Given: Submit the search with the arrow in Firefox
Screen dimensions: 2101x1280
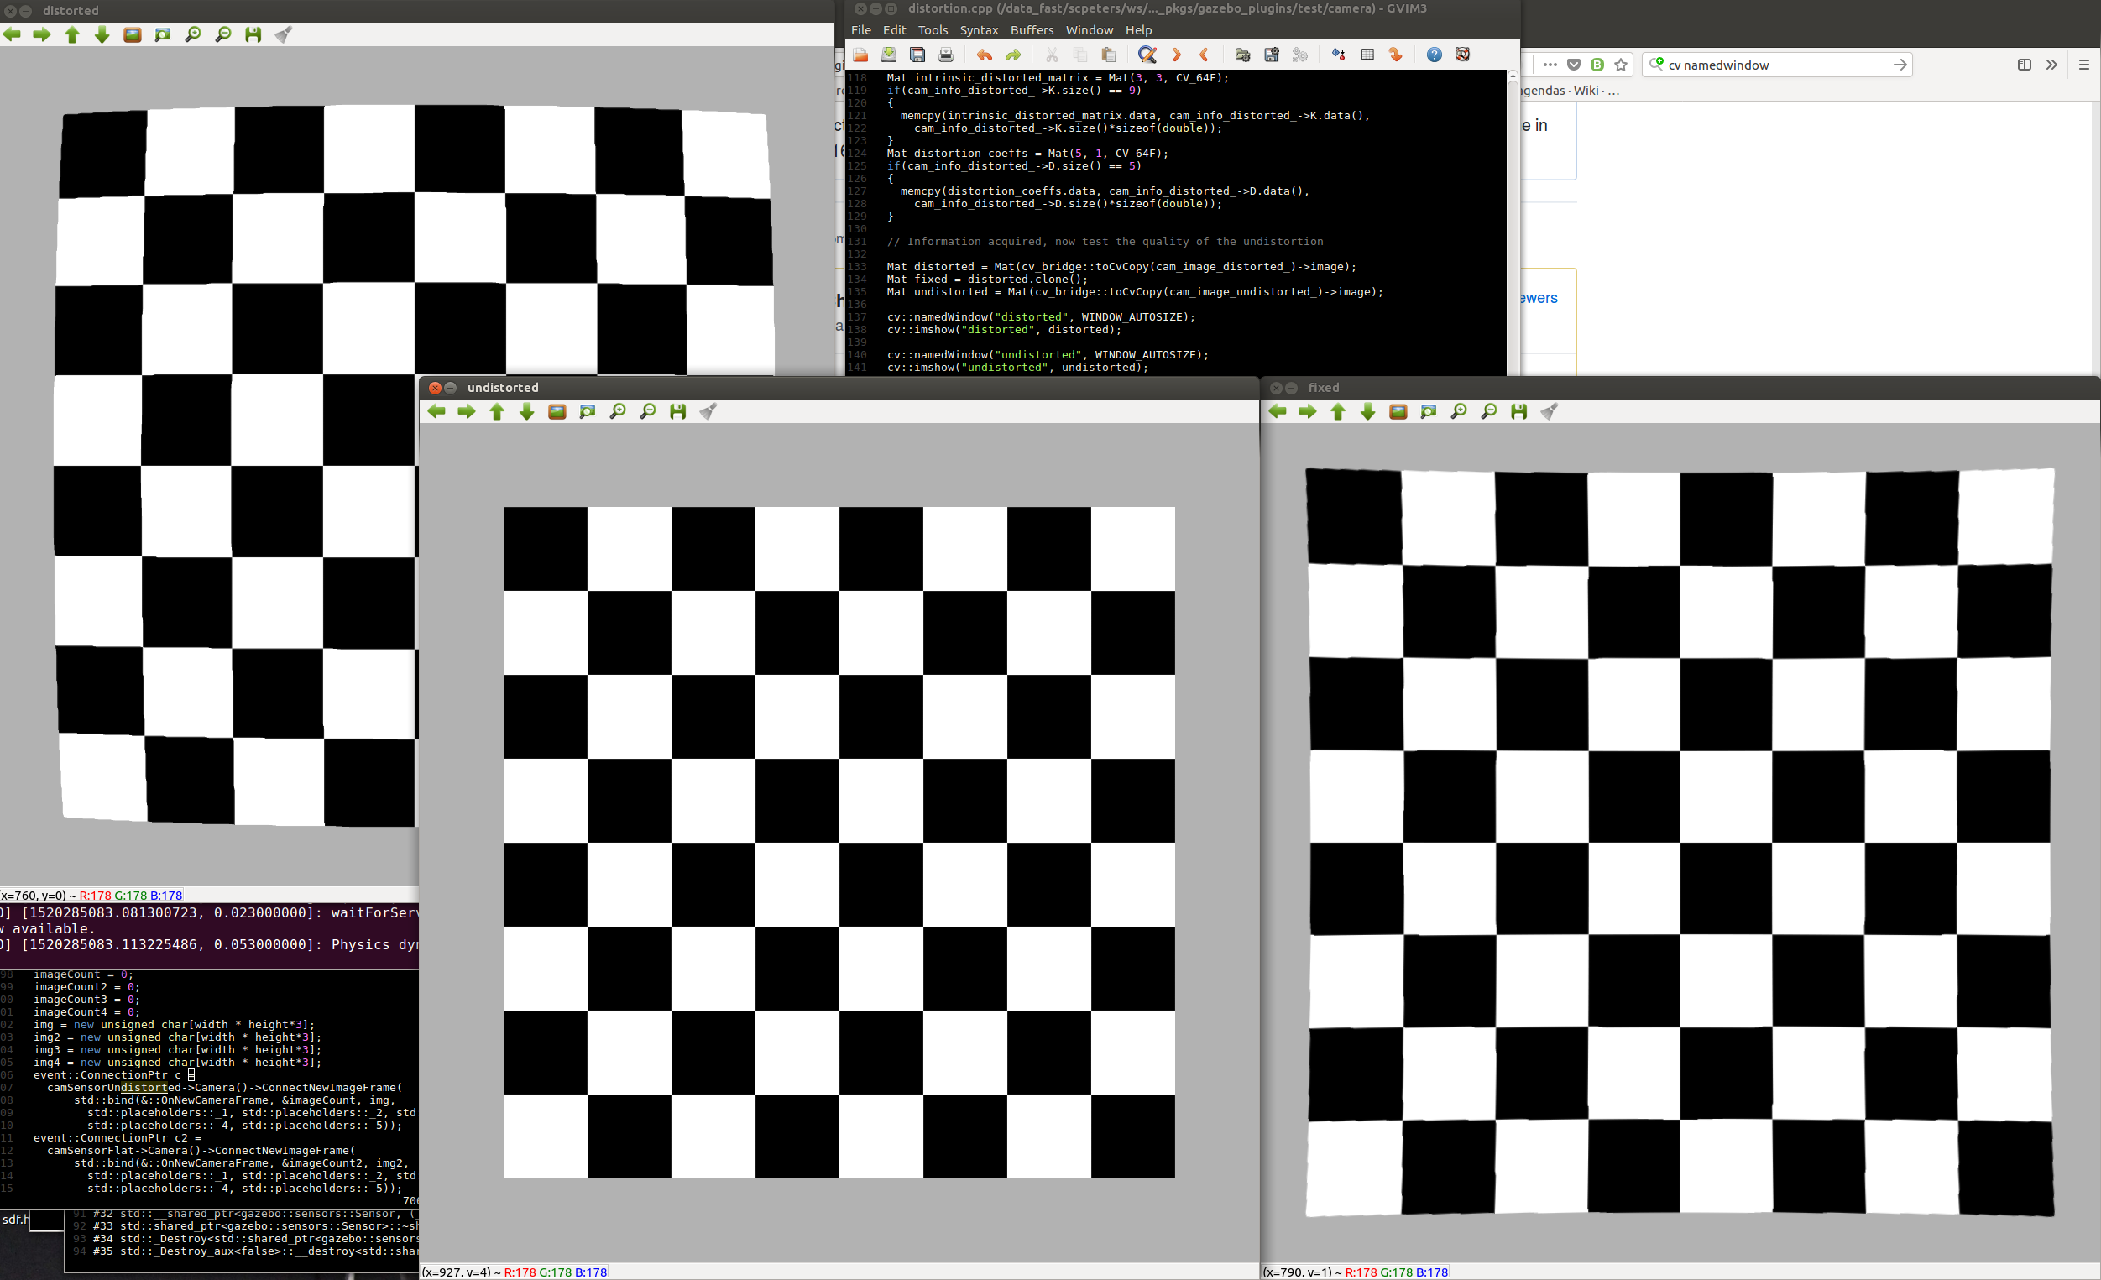Looking at the screenshot, I should pyautogui.click(x=1900, y=64).
